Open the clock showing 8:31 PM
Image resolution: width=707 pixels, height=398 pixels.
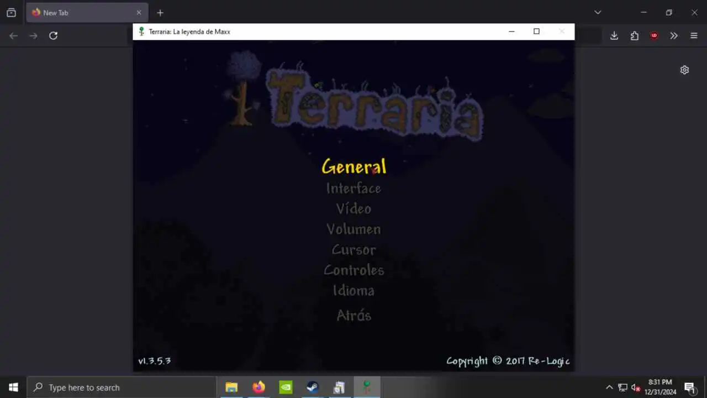661,387
